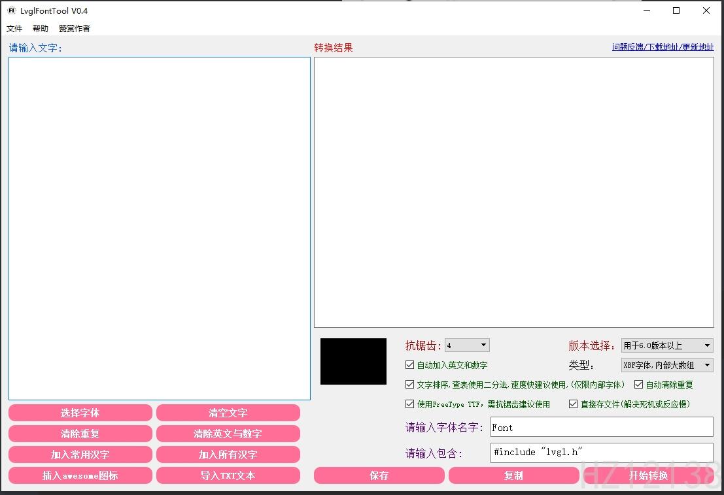
Task: Click the 清除重复 button
Action: tap(80, 434)
